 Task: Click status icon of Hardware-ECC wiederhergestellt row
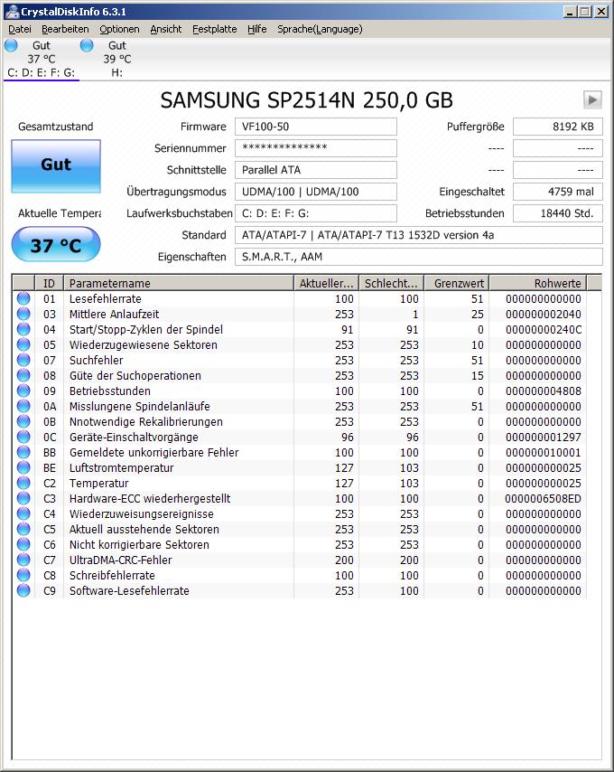click(23, 498)
